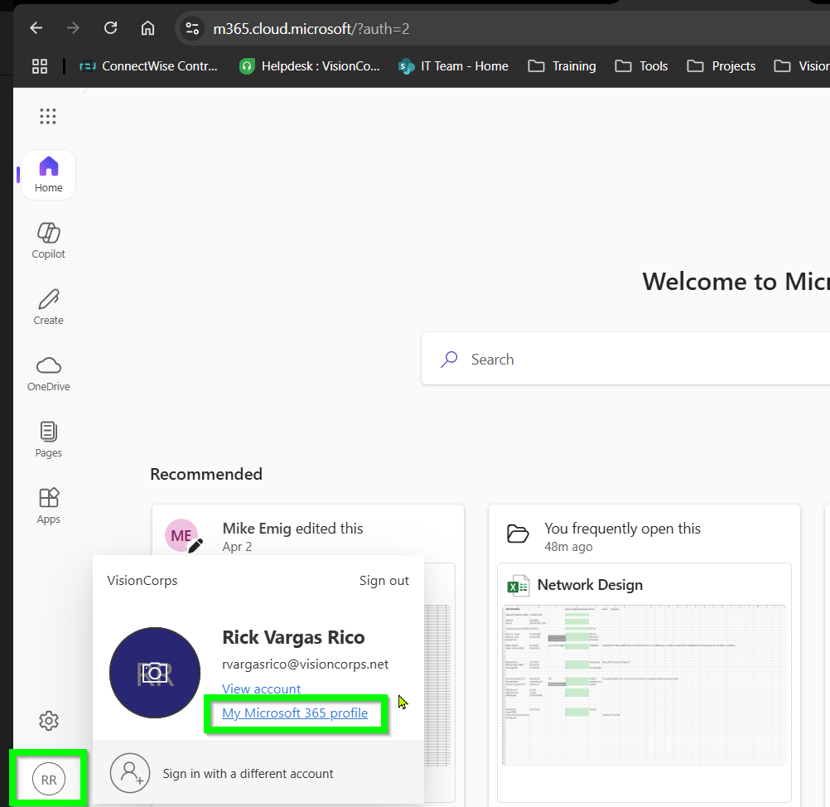
Task: Sign out of the VisionCorps account
Action: pyautogui.click(x=384, y=580)
